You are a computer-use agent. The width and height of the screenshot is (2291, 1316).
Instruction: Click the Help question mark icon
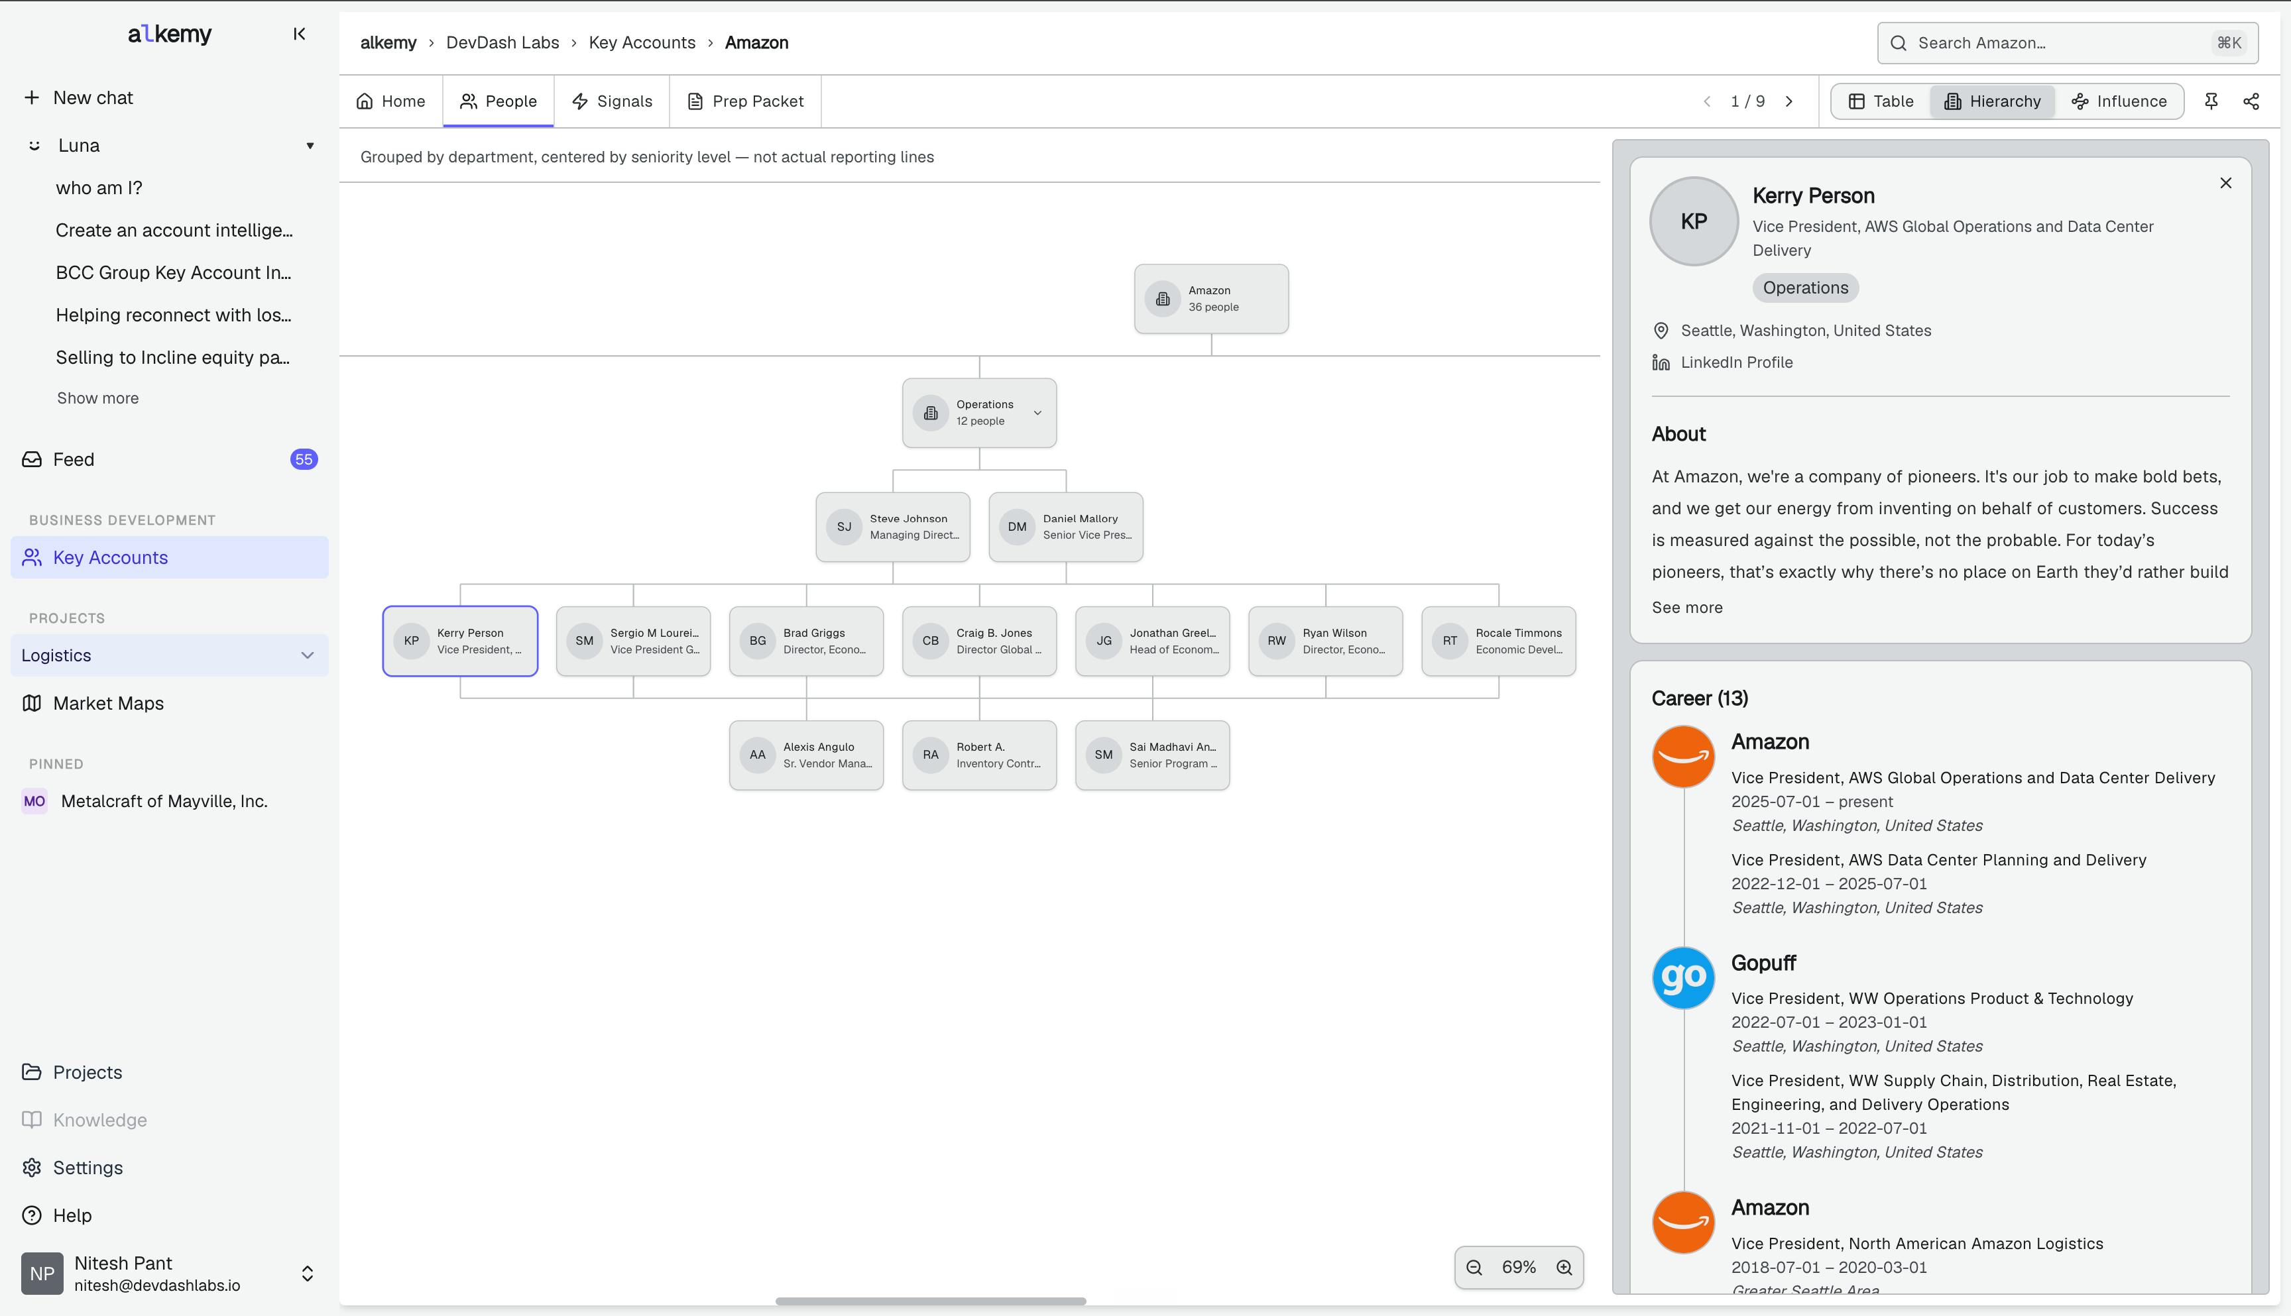pos(32,1216)
